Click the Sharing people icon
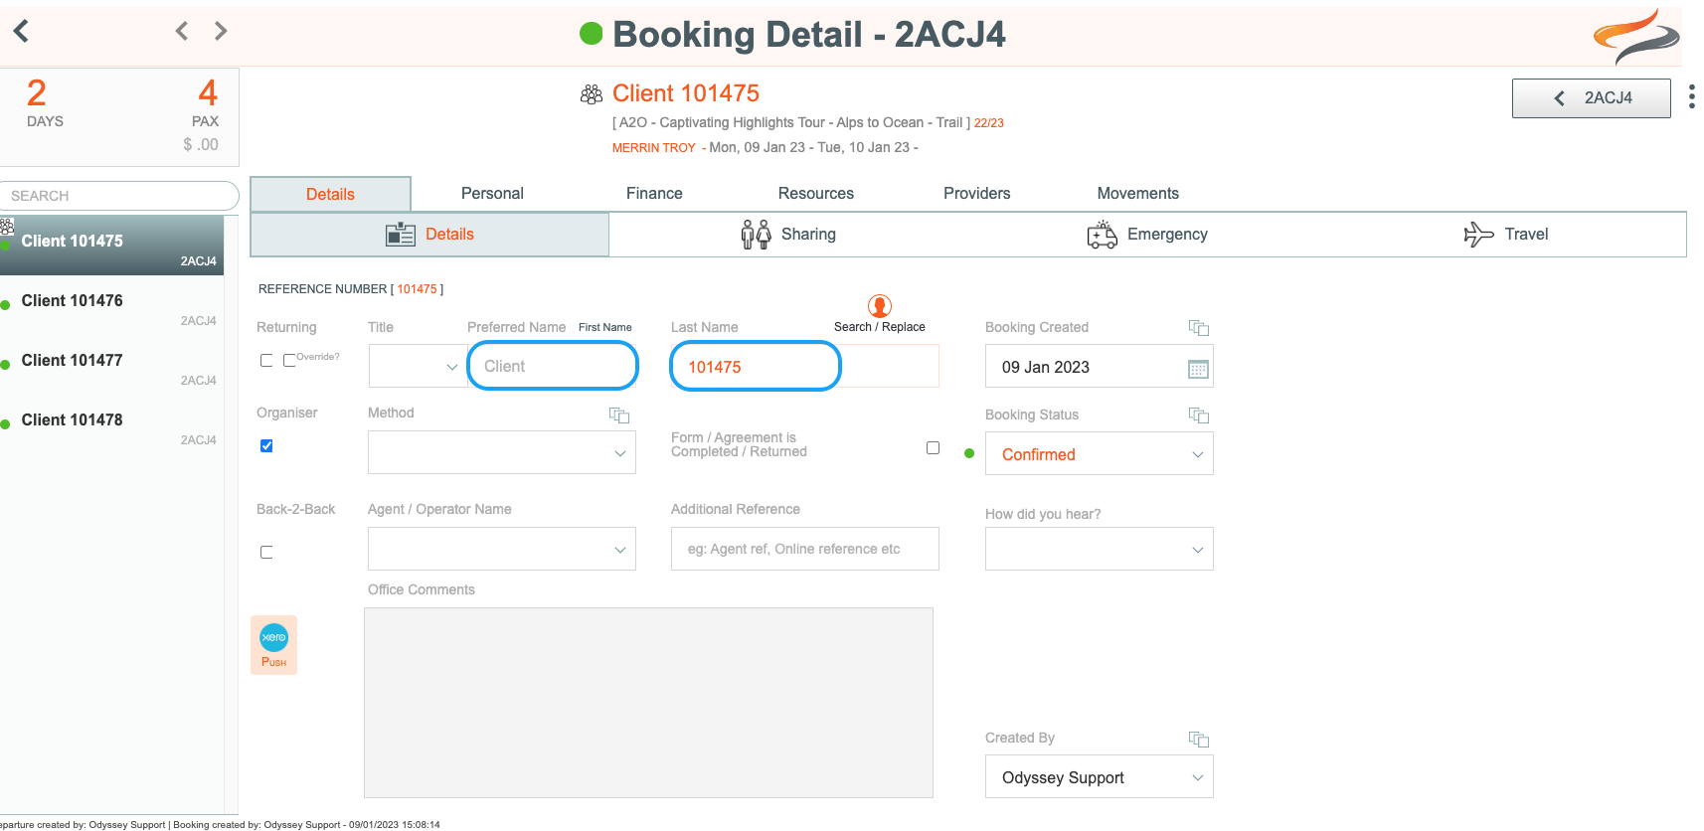Image resolution: width=1704 pixels, height=831 pixels. pos(756,235)
